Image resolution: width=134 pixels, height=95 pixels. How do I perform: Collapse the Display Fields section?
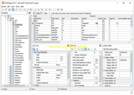(x=104, y=57)
